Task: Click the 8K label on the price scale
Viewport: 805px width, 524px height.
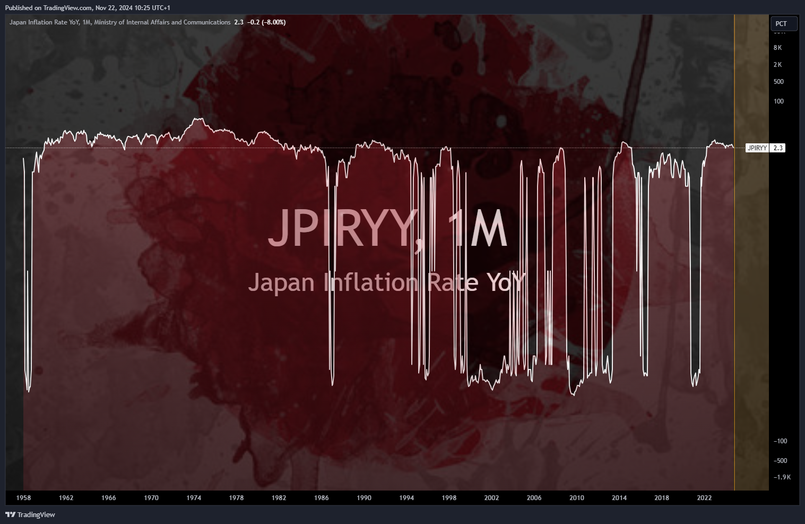Action: (x=777, y=48)
